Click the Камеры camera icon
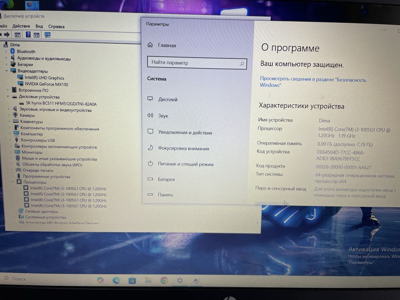This screenshot has height=300, width=400. 15,115
